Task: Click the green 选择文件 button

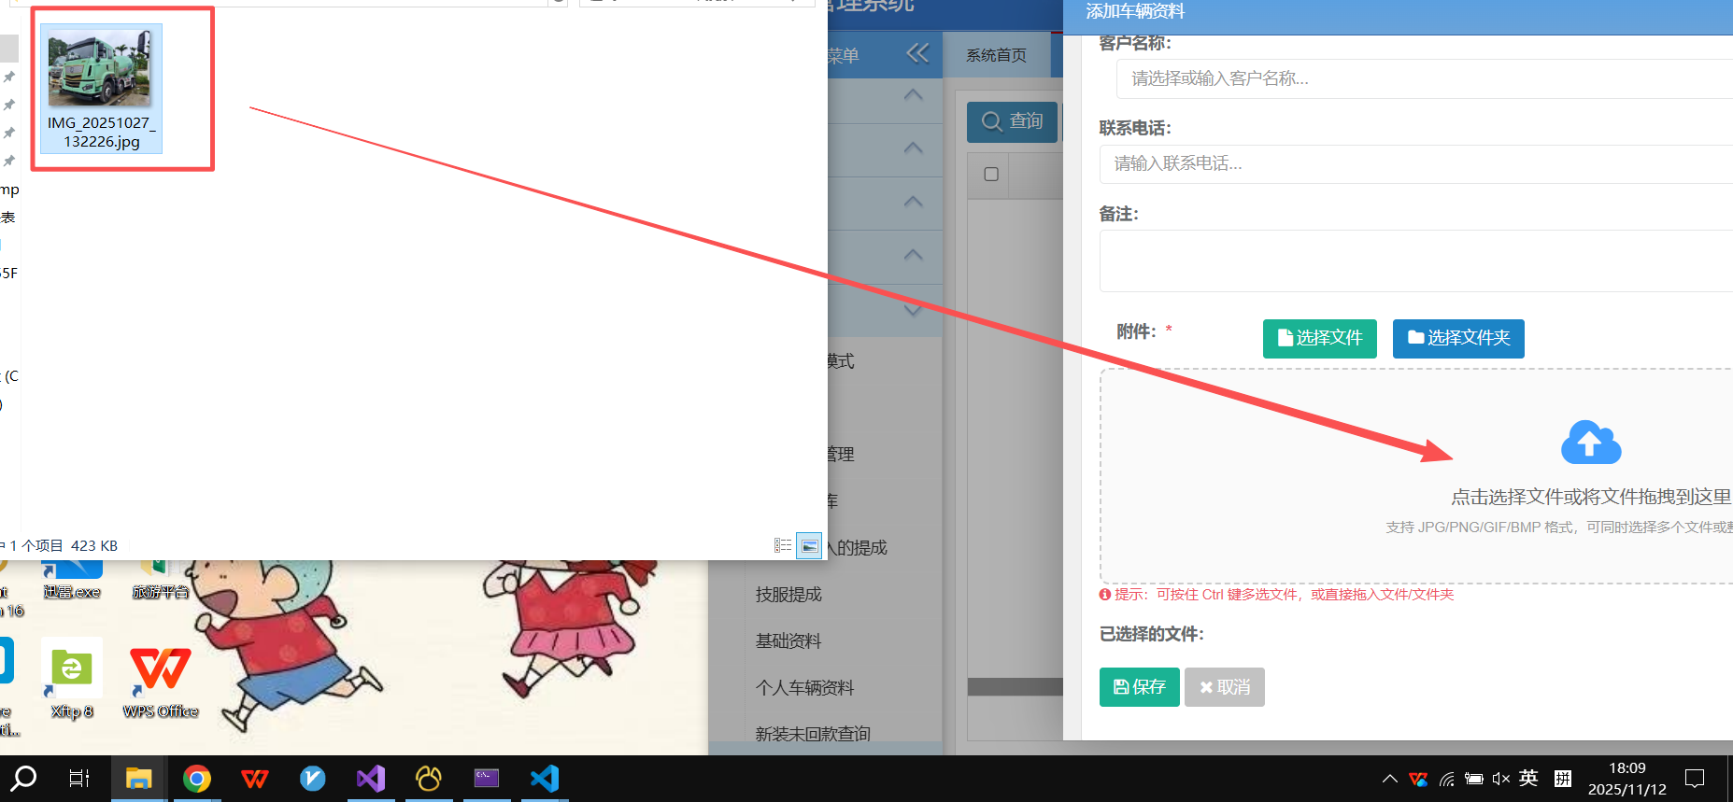Action: click(x=1319, y=338)
